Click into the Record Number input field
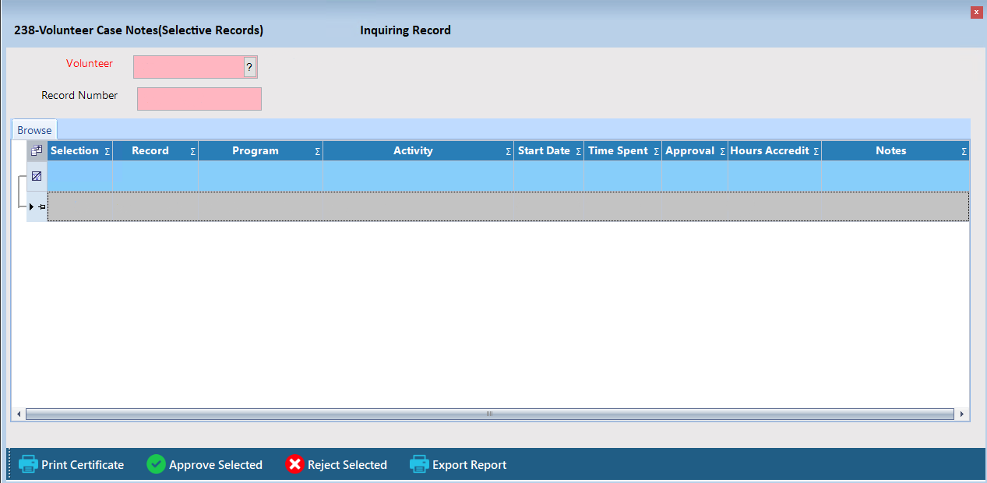 (x=199, y=99)
